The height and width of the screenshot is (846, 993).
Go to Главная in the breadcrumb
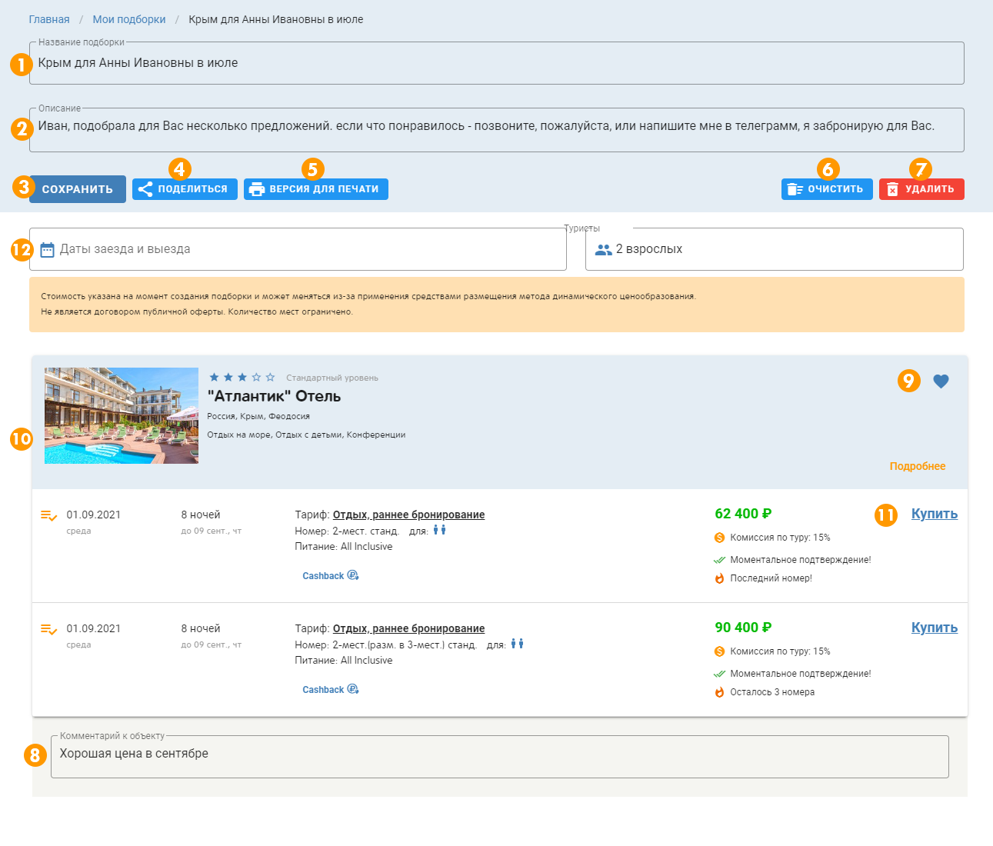point(49,19)
